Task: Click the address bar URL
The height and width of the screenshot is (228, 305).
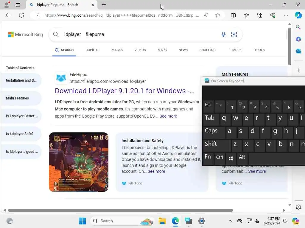Action: click(122, 15)
